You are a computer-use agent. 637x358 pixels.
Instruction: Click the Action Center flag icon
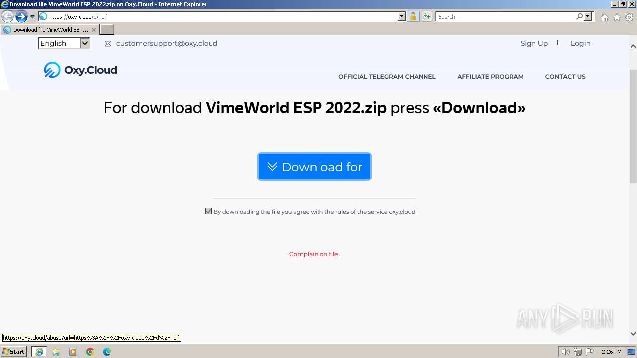[590, 352]
